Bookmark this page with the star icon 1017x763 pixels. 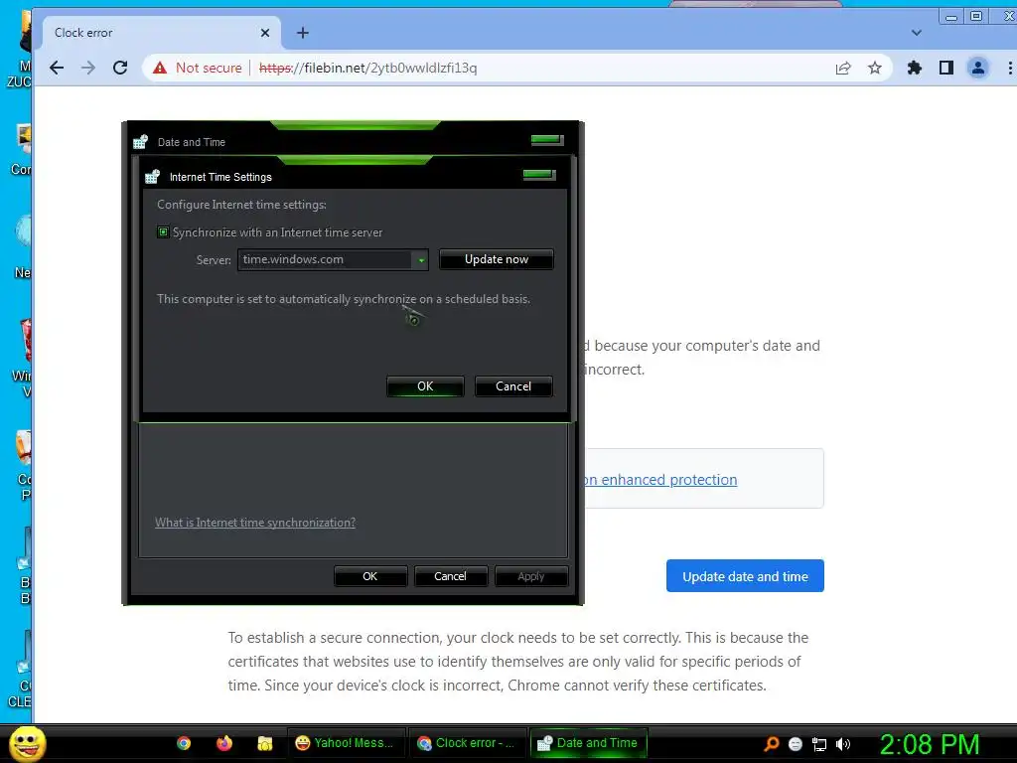(x=875, y=69)
